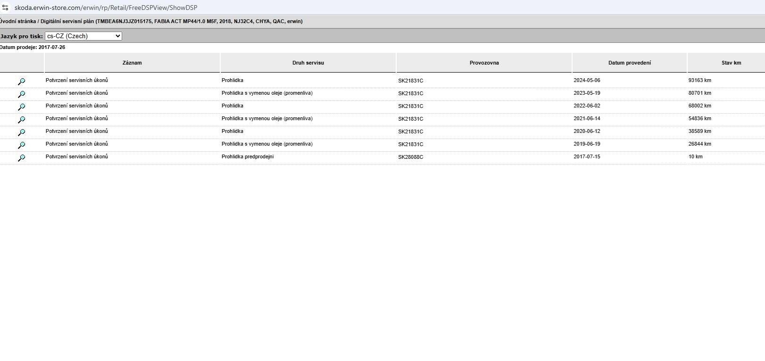Click Prohlidka in the 68002 km row
765x361 pixels.
(x=233, y=106)
